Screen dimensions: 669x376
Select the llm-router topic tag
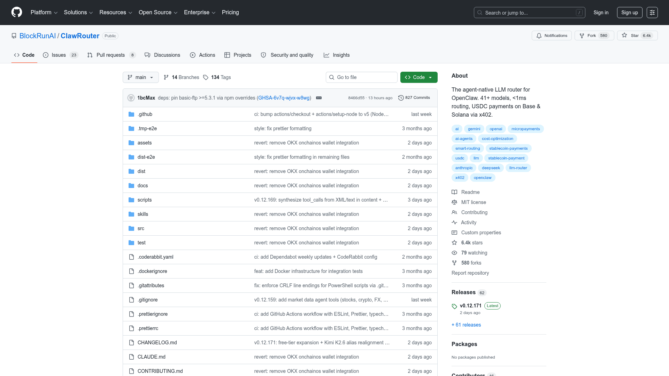(x=518, y=168)
